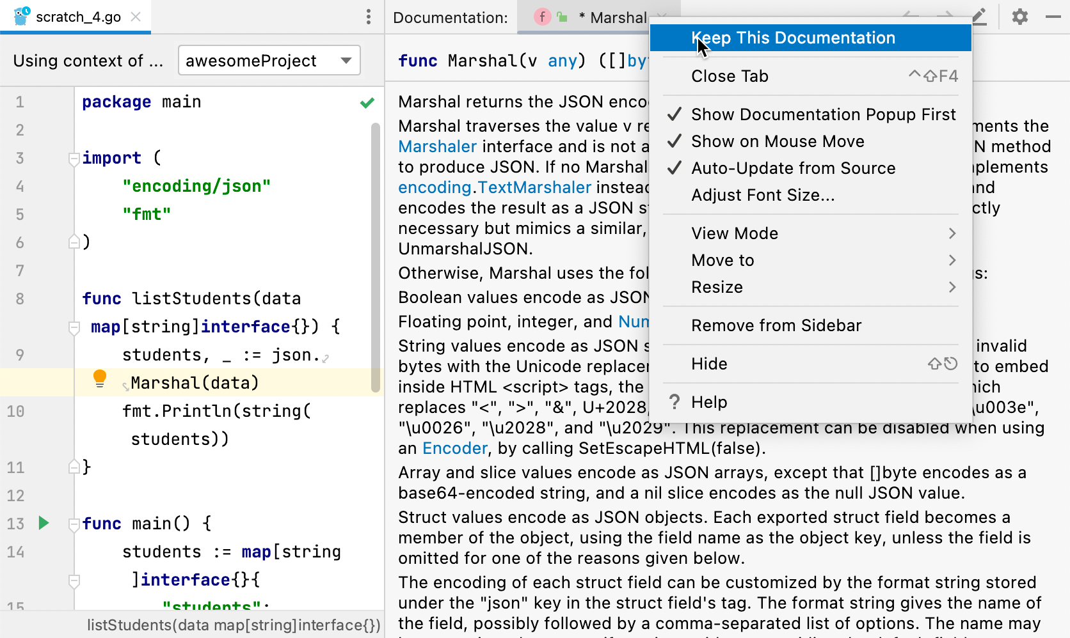
Task: Expand the Resize submenu
Action: tap(717, 287)
